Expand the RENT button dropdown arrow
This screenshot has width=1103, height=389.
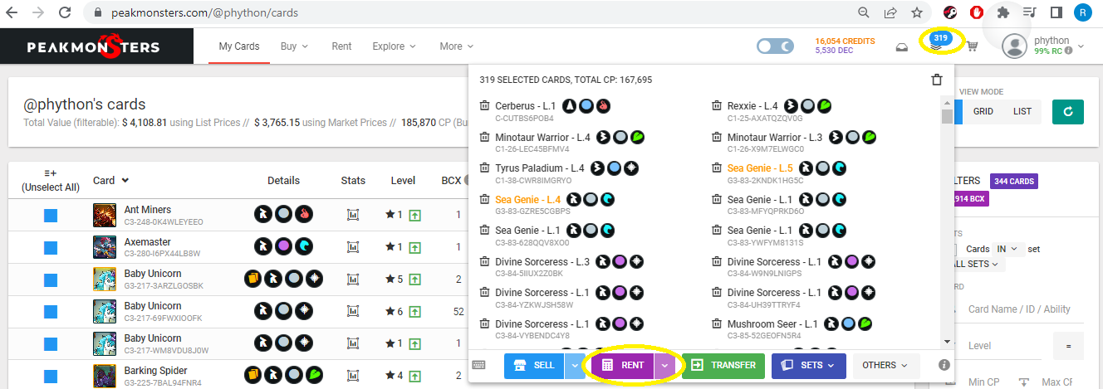coord(664,365)
